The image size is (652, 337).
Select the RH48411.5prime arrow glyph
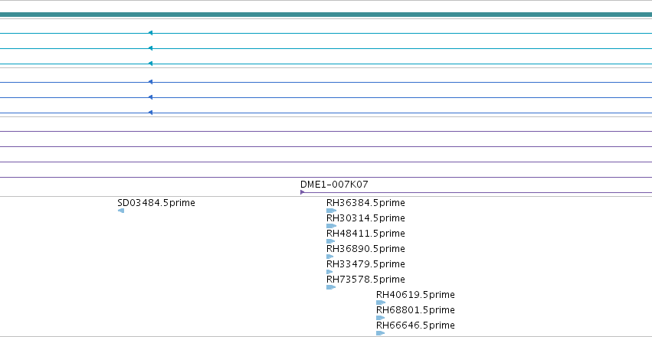click(x=330, y=241)
